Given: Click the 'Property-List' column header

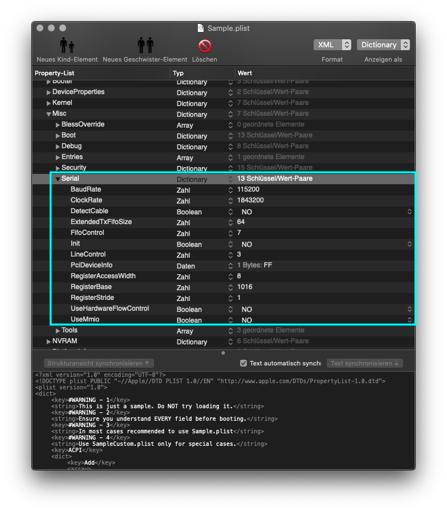Looking at the screenshot, I should 54,73.
